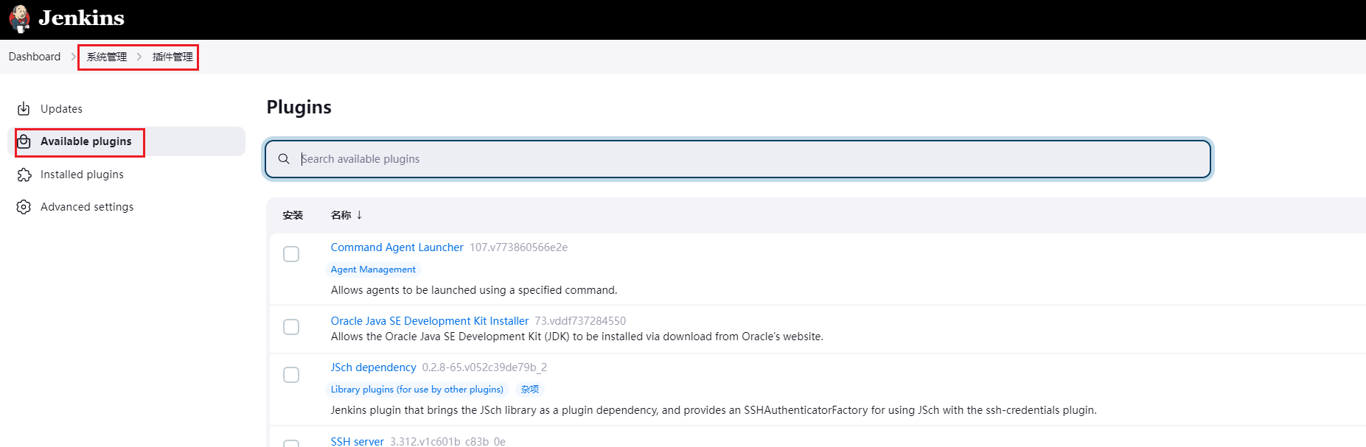
Task: Open Advanced settings page
Action: [87, 207]
